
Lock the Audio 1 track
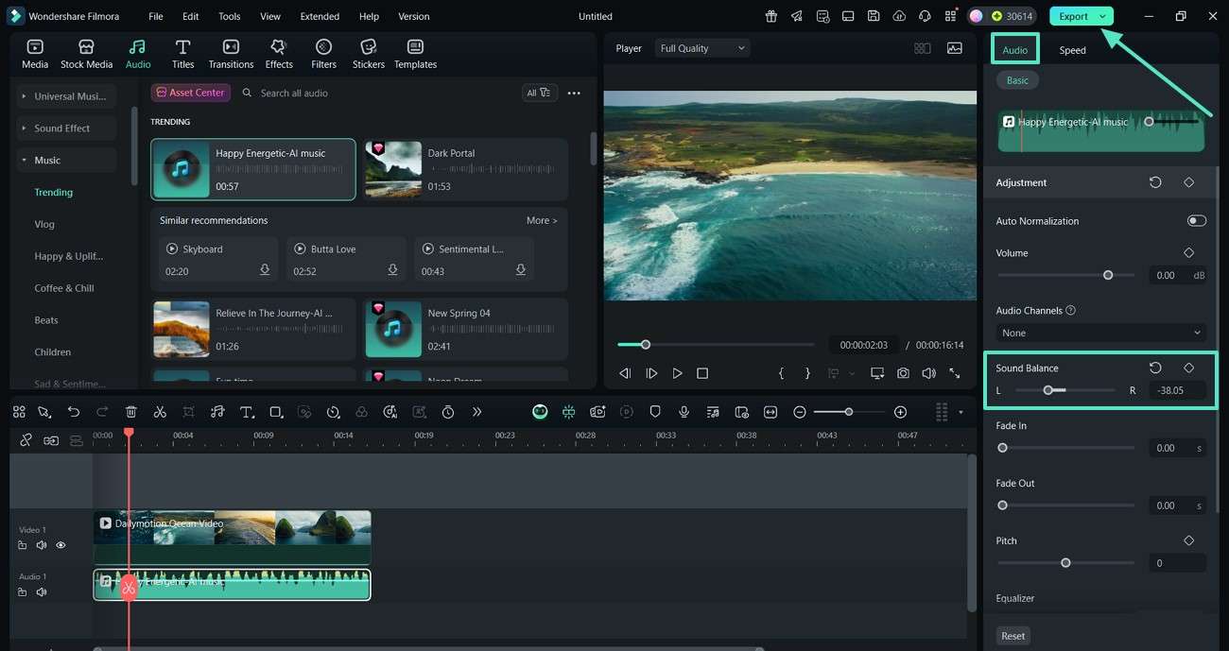coord(23,592)
